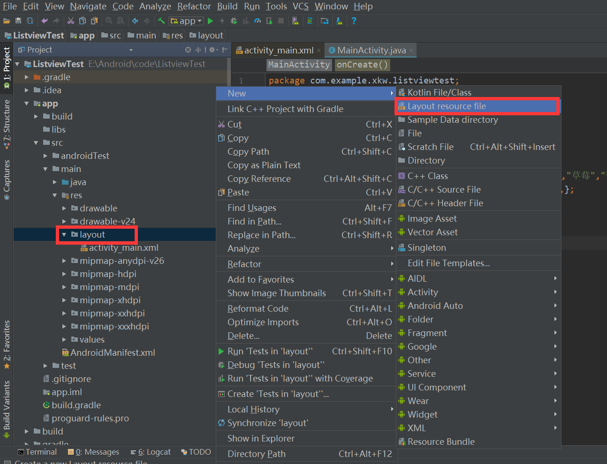Click the green Run app icon
The height and width of the screenshot is (464, 607).
[x=210, y=21]
